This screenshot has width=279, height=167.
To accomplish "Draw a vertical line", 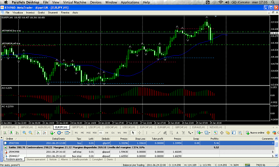I will (146, 133).
